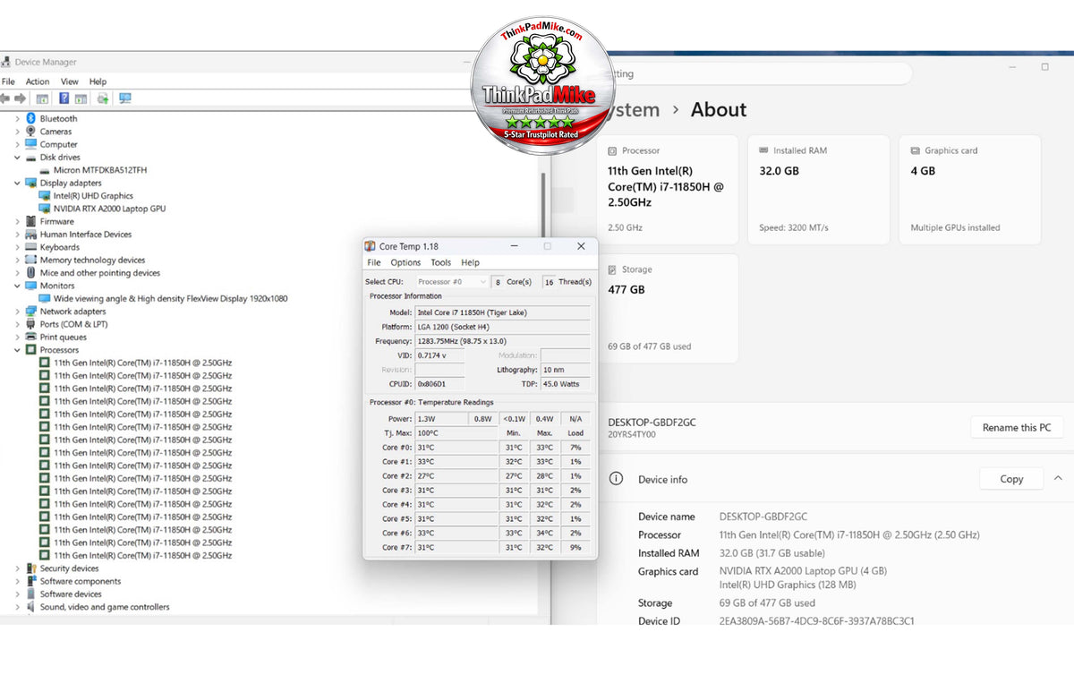Click the Back arrow in Device Manager toolbar
Image resolution: width=1074 pixels, height=675 pixels.
(x=5, y=98)
